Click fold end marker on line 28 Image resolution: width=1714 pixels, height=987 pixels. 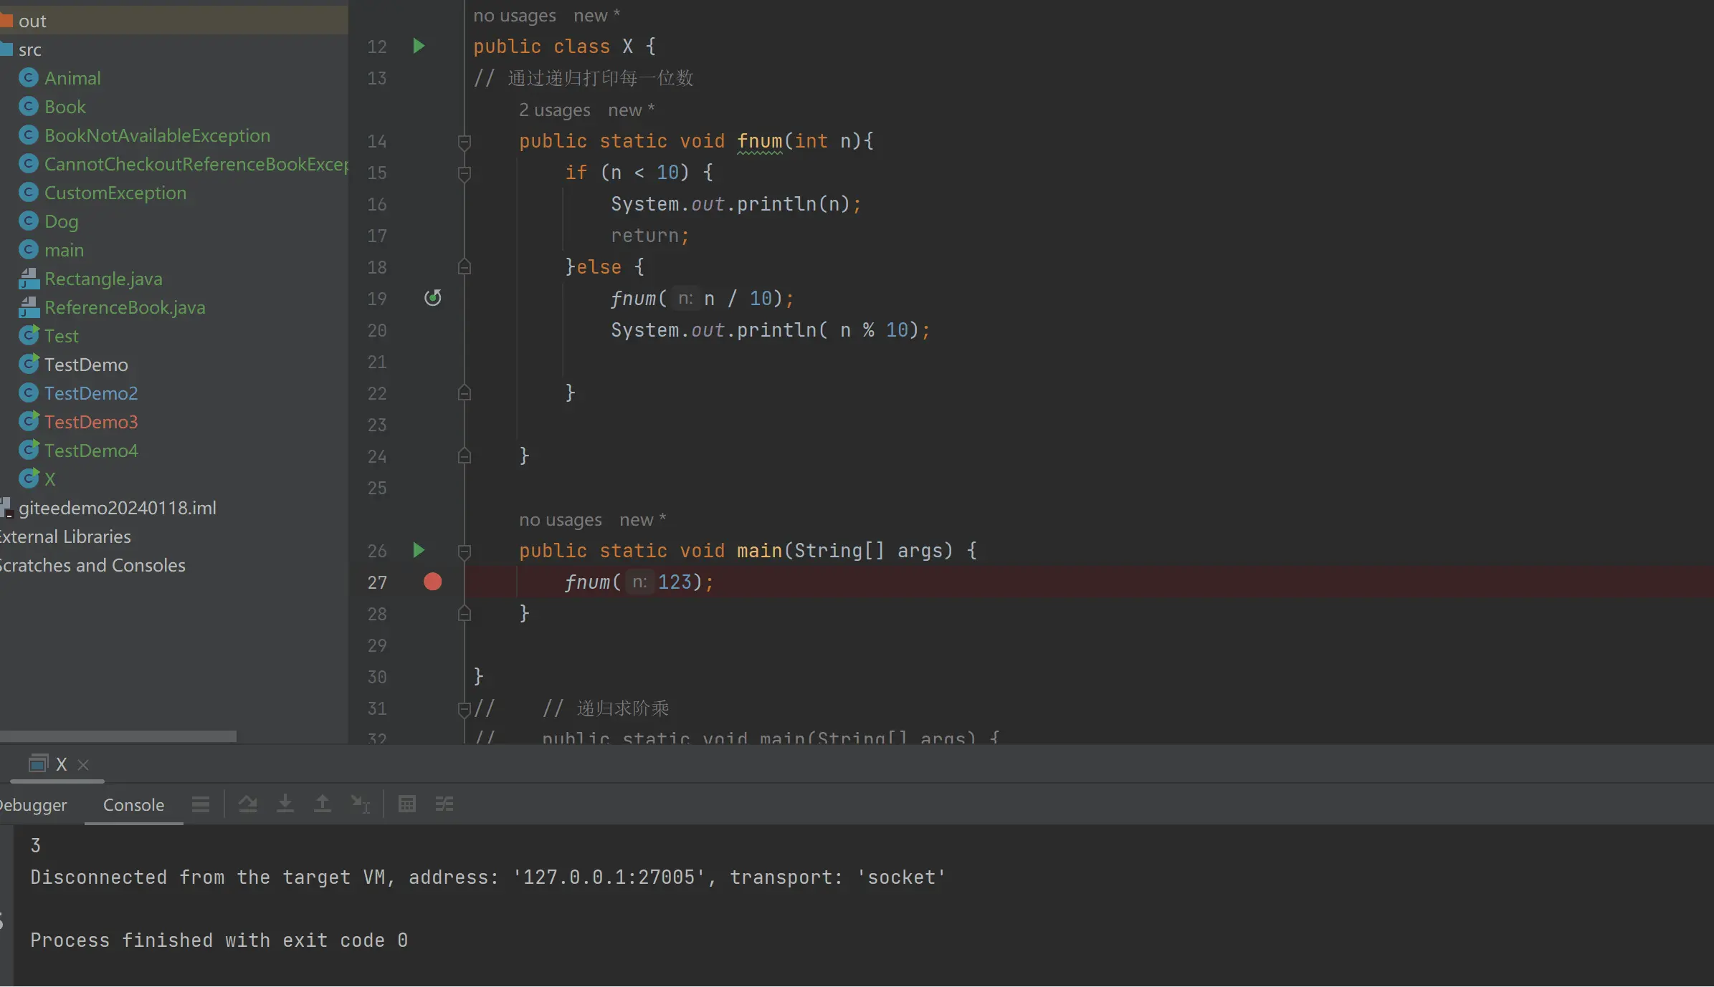(465, 614)
